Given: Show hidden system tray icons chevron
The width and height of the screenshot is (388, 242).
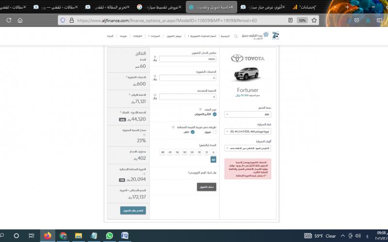Looking at the screenshot, I should (343, 236).
